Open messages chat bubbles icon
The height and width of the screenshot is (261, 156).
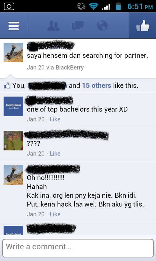78,26
